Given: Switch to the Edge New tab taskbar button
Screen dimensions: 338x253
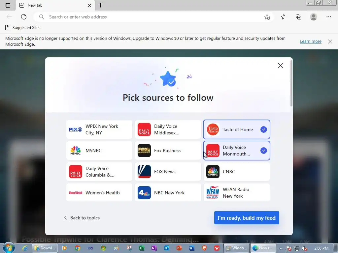Looking at the screenshot, I should 263,248.
